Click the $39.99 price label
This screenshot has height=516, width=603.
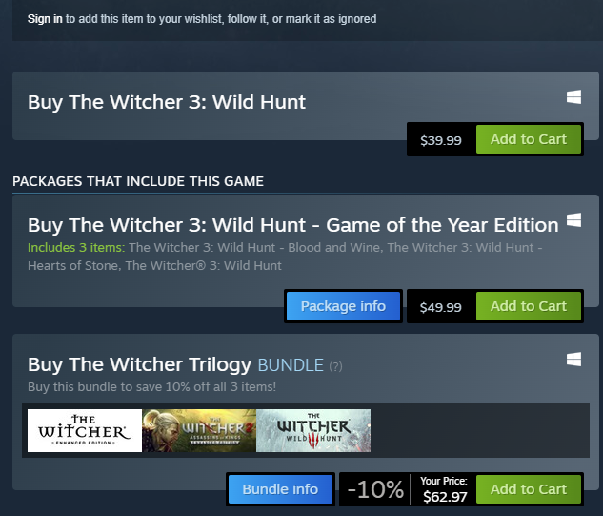coord(441,140)
